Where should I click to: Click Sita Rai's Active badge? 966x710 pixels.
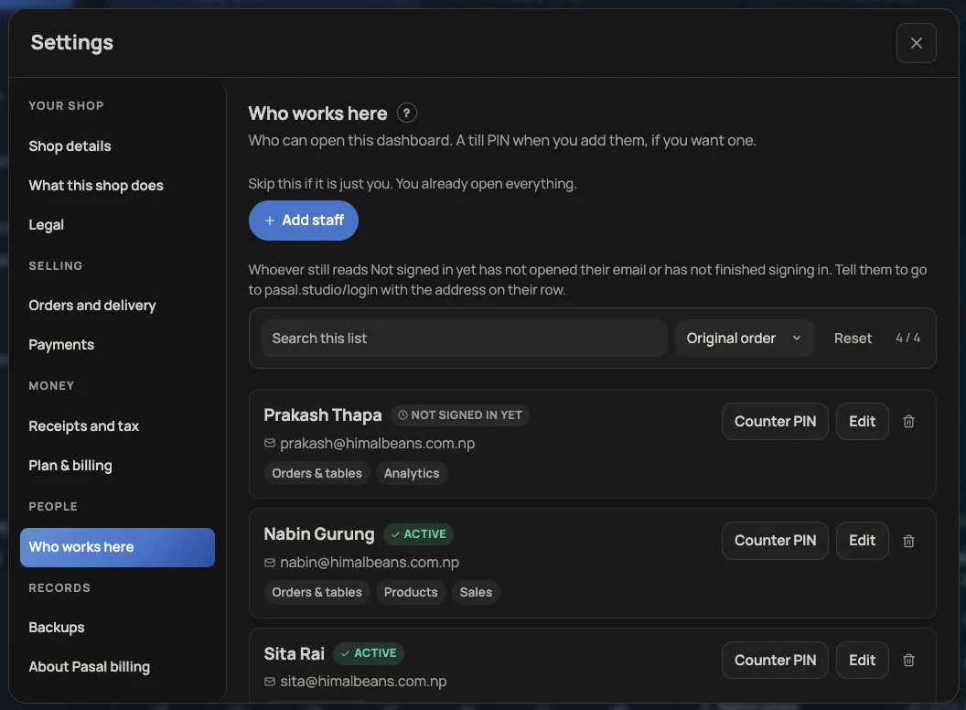[x=369, y=653]
